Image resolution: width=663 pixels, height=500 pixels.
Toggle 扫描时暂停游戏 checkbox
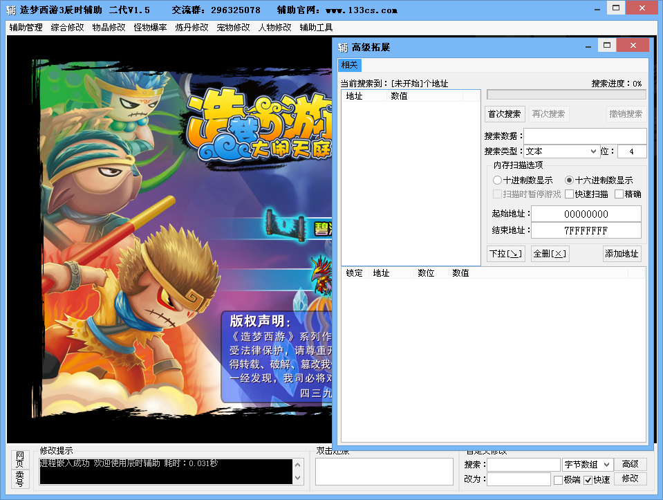(x=527, y=194)
